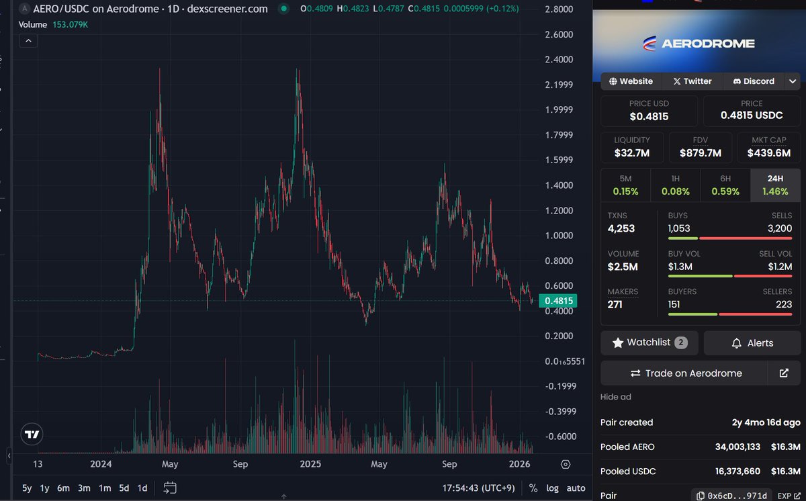Set chart range to 5y
The width and height of the screenshot is (806, 501).
pos(27,488)
